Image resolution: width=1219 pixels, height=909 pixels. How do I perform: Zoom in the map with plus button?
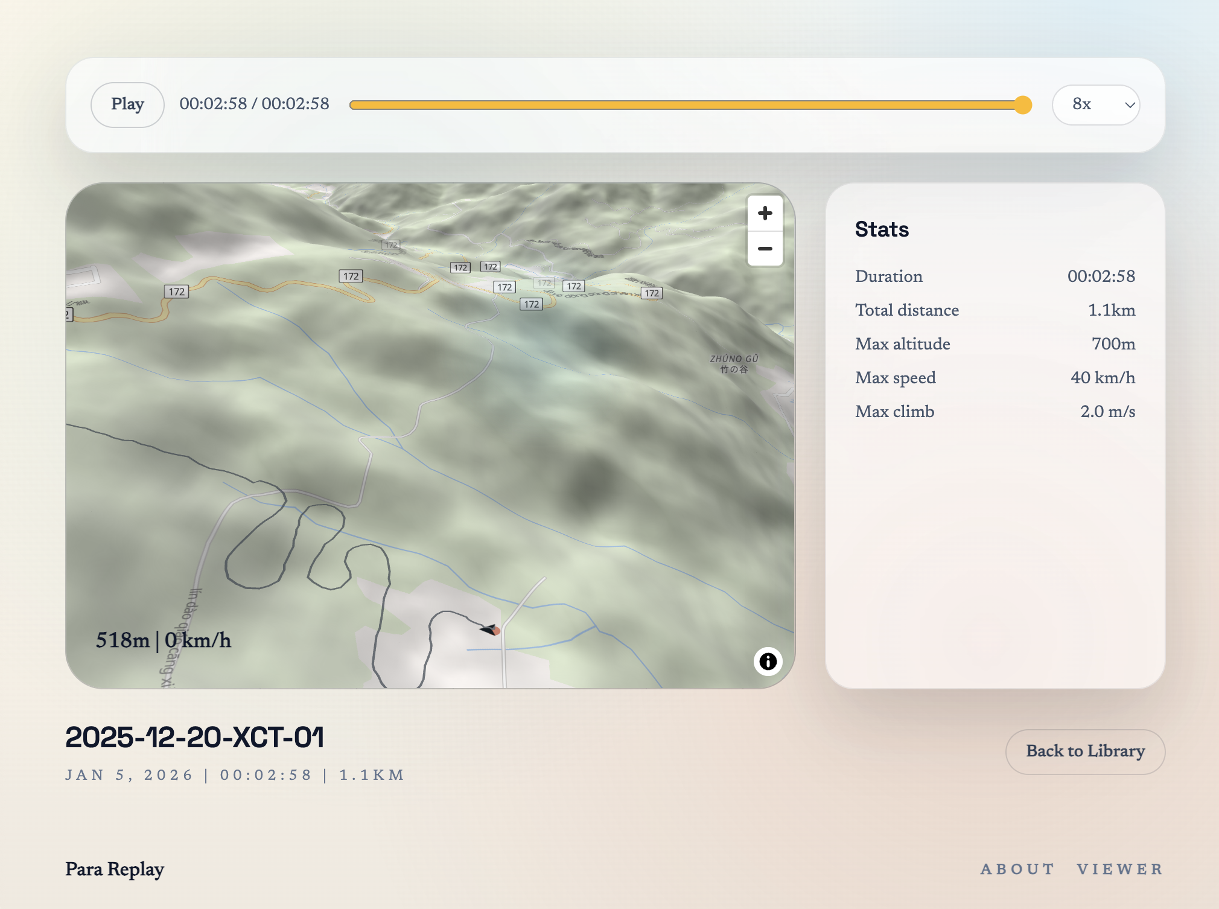765,213
